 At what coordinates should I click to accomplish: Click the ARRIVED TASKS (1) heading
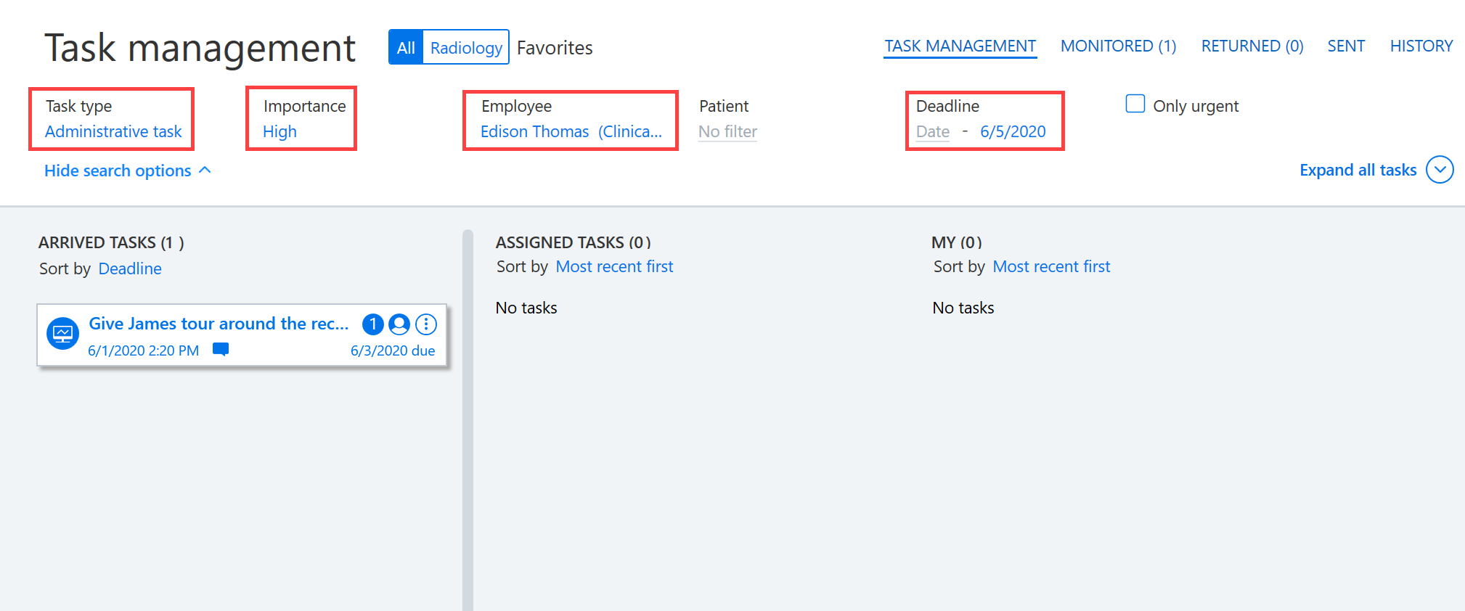pos(111,242)
